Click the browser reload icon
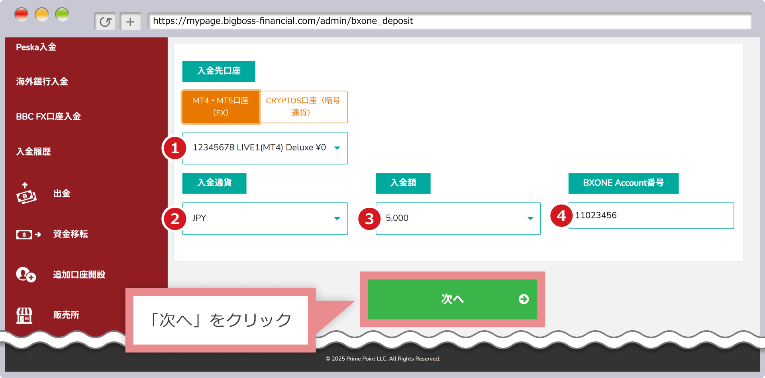The image size is (765, 378). pos(105,21)
